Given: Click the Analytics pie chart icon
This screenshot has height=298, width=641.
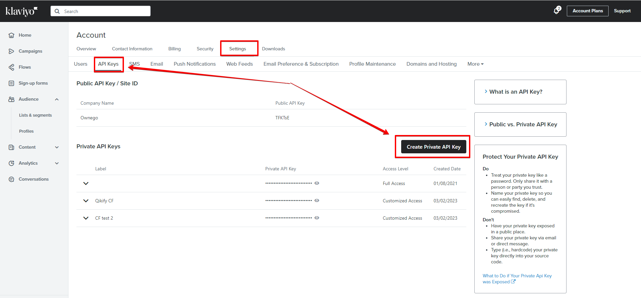Looking at the screenshot, I should tap(11, 163).
